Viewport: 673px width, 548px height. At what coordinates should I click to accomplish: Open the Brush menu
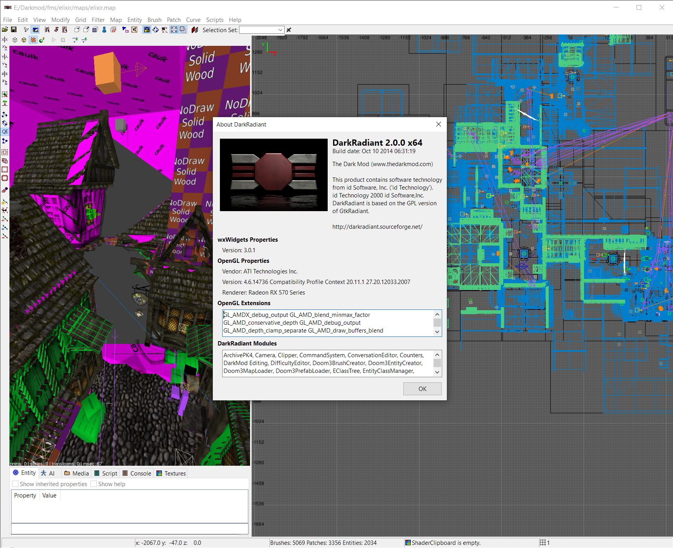(x=154, y=20)
